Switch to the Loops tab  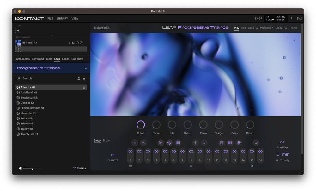(66, 59)
